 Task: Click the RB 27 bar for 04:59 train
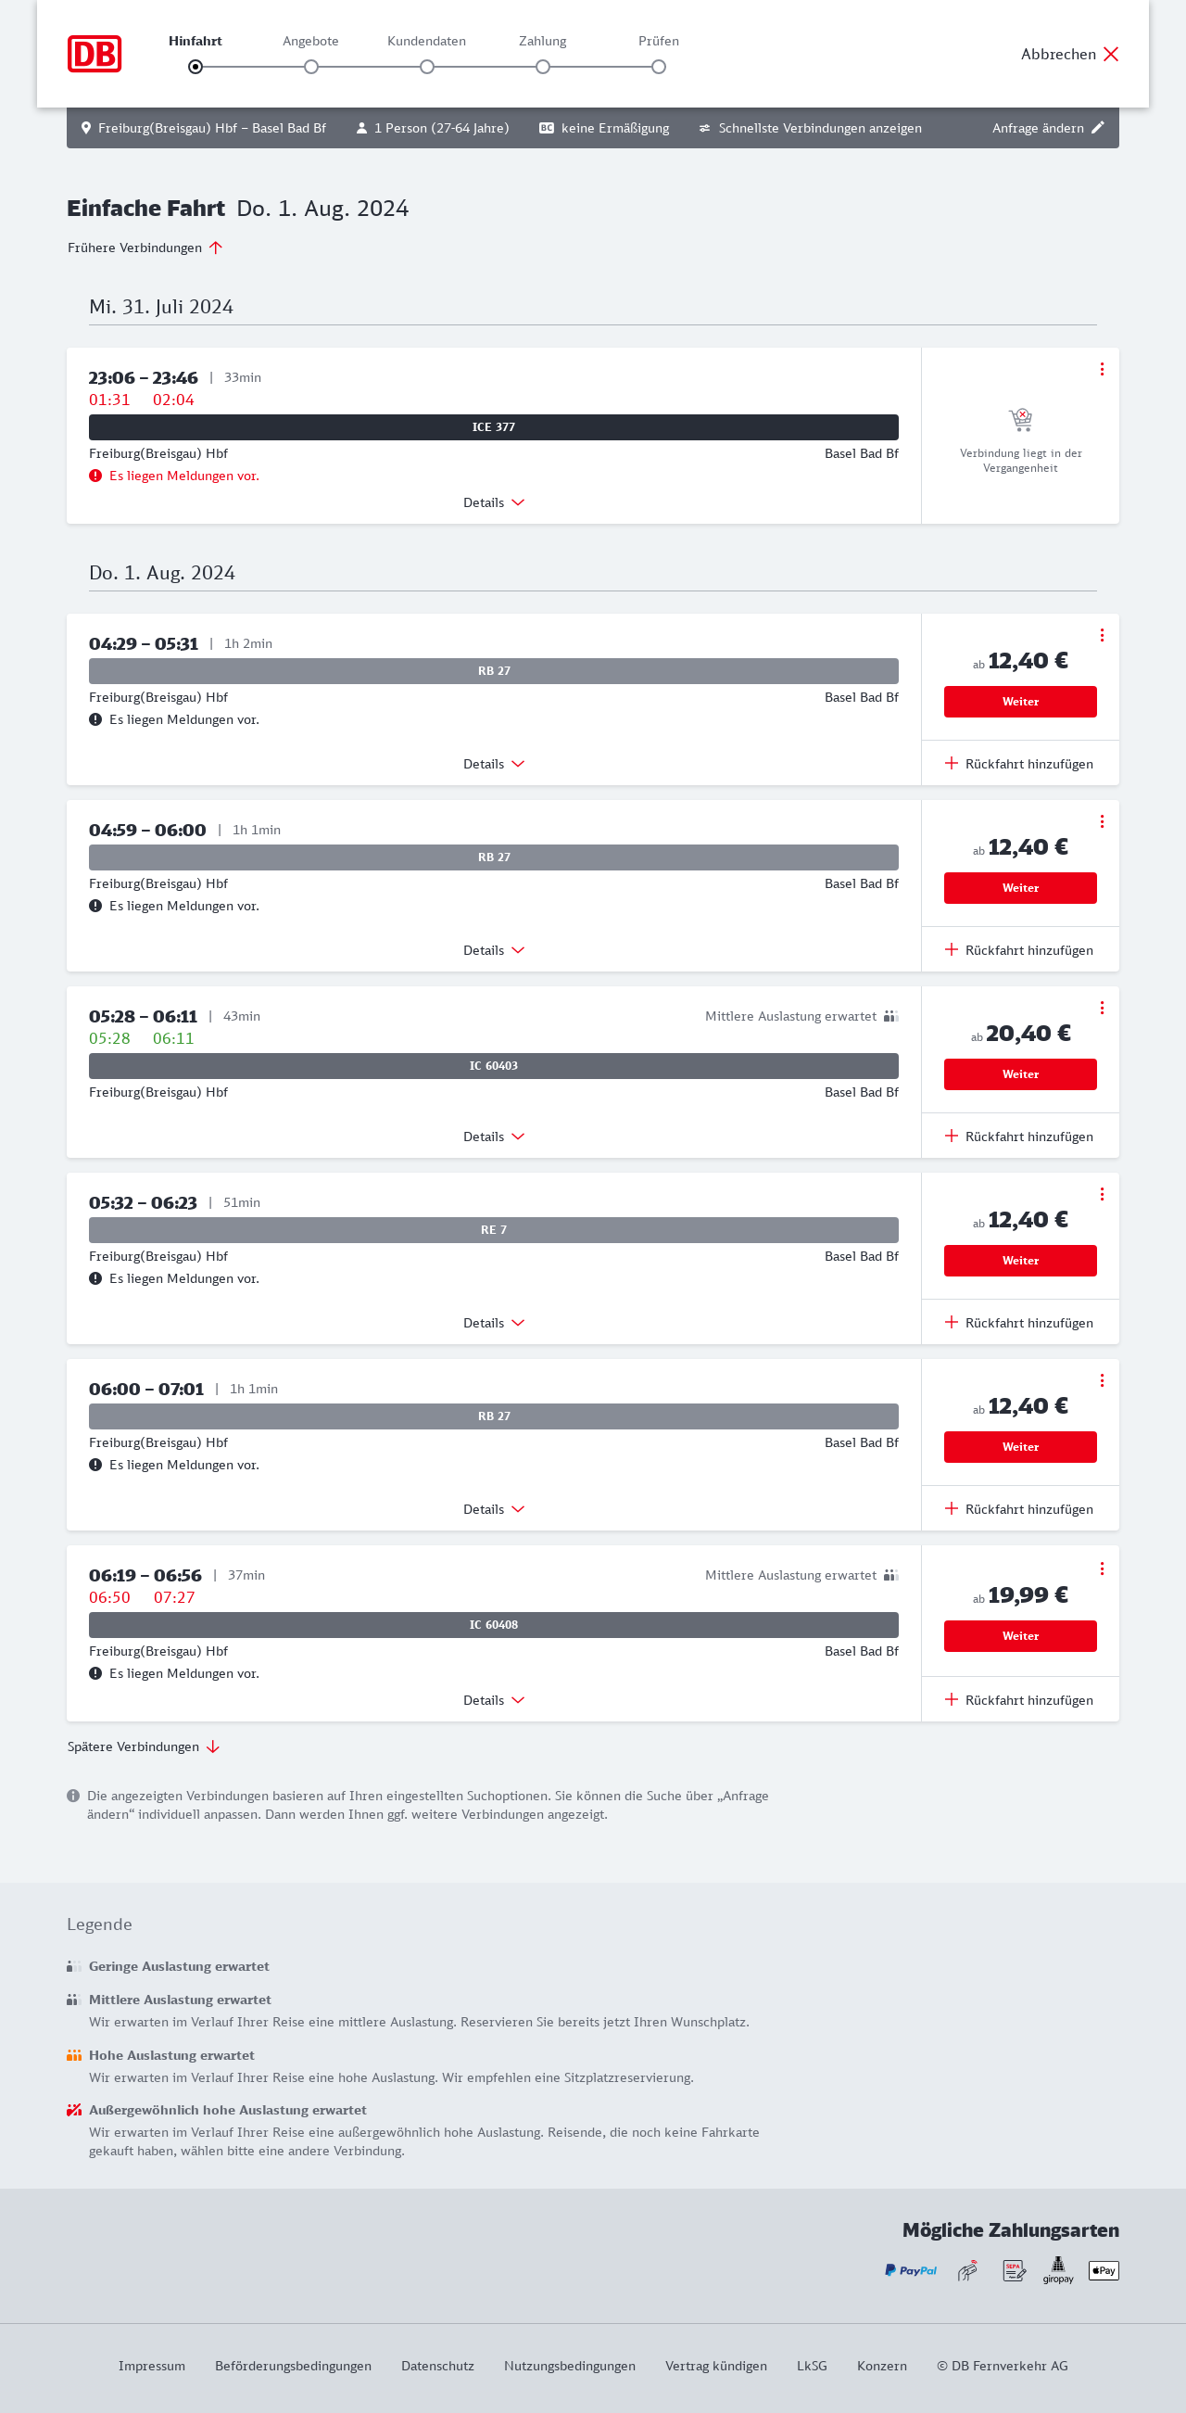pyautogui.click(x=493, y=857)
